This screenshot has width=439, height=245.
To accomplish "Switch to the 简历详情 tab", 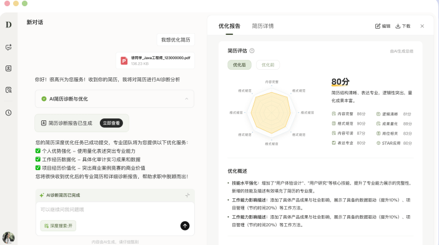I will pyautogui.click(x=263, y=26).
